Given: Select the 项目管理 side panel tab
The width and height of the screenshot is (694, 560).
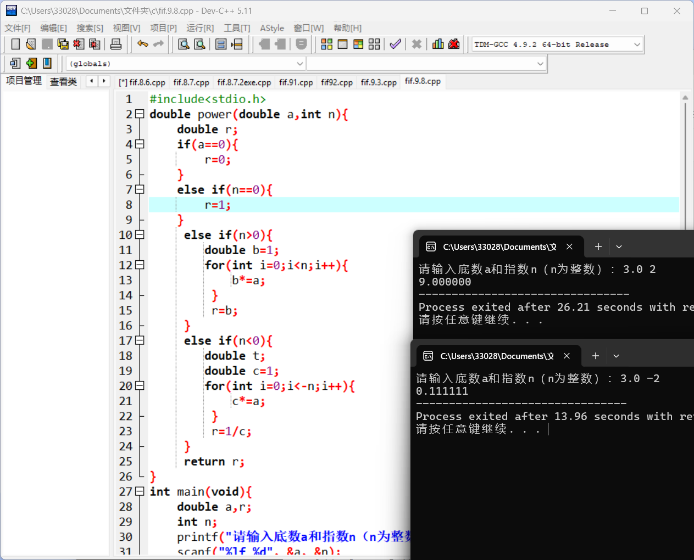Looking at the screenshot, I should pos(24,81).
